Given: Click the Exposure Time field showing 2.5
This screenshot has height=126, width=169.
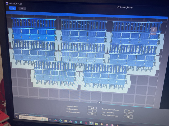Looking at the screenshot, I should coord(92,108).
